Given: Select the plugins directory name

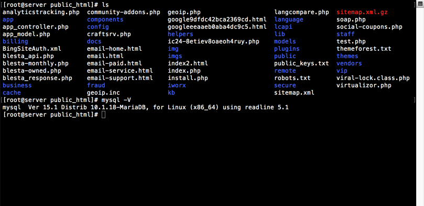Looking at the screenshot, I should point(287,49).
